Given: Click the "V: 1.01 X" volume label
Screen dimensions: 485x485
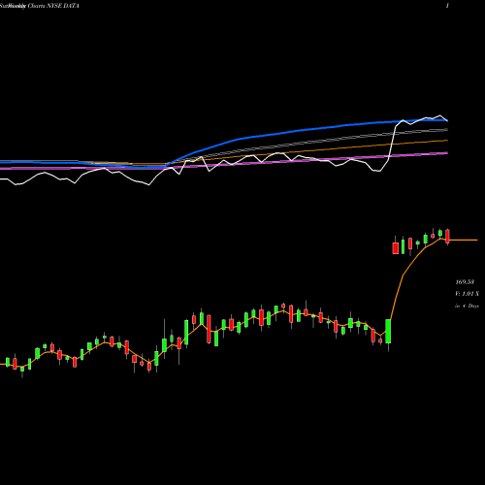Looking at the screenshot, I should pos(468,294).
